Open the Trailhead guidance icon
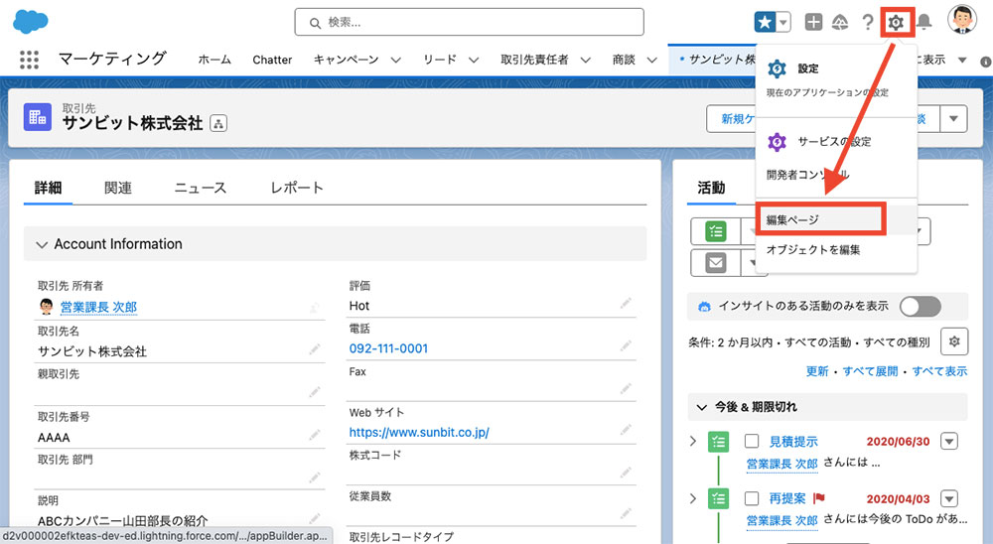 pos(840,22)
